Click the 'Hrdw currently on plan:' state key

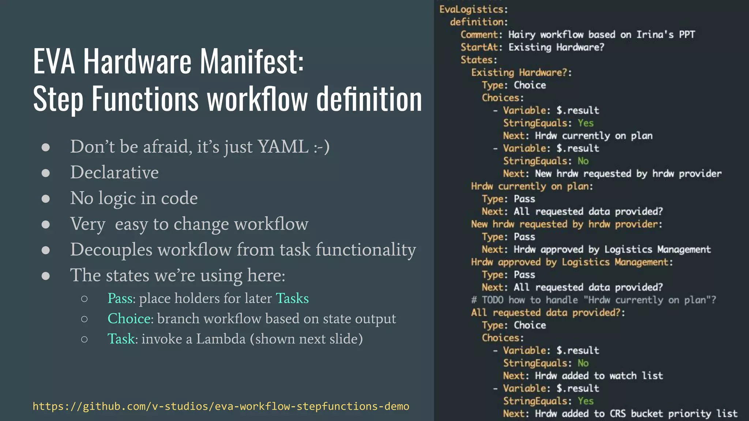[x=532, y=186]
